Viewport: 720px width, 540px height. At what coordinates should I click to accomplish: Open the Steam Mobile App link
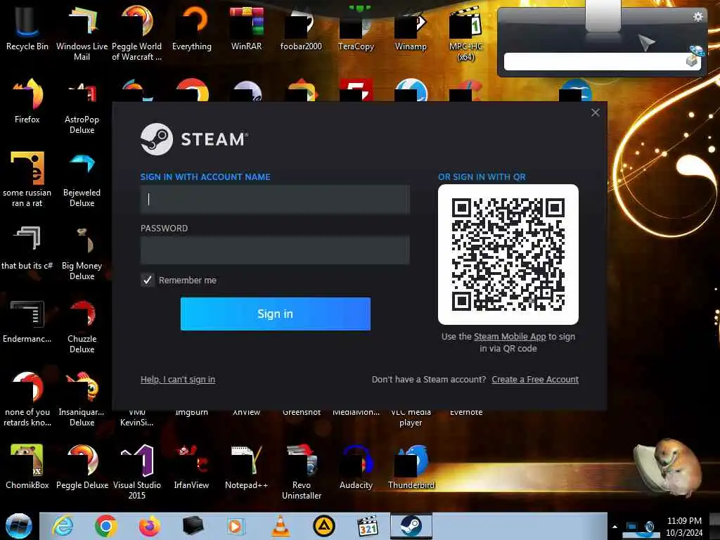pos(510,337)
